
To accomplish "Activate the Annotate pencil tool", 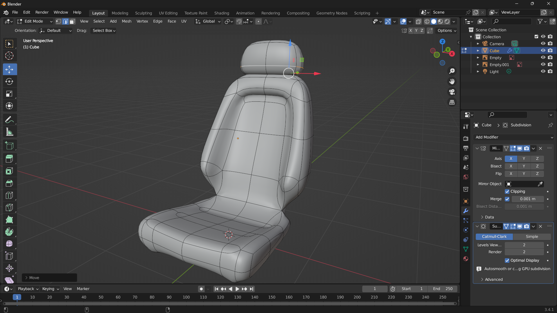I will (x=9, y=120).
